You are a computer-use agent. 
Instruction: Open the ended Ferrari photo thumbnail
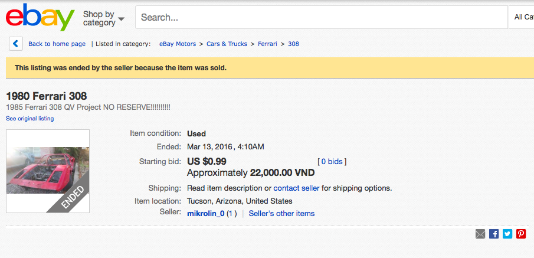[48, 171]
